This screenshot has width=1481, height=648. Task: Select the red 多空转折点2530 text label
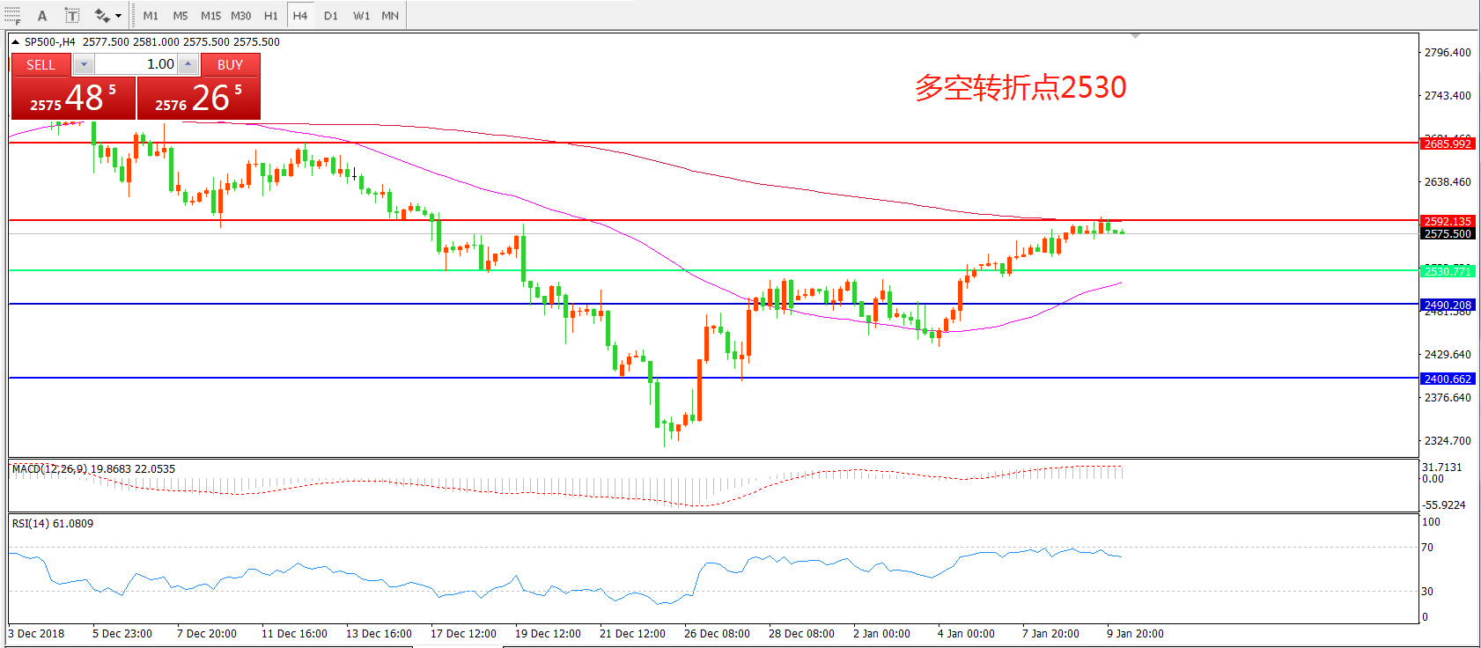click(1020, 87)
